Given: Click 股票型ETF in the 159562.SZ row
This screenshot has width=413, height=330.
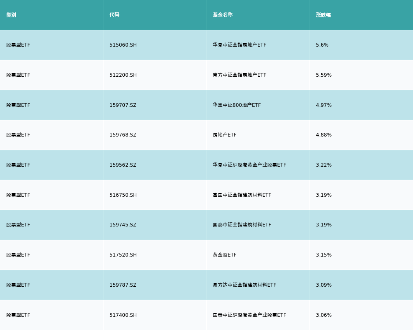Looking at the screenshot, I should pyautogui.click(x=18, y=165).
